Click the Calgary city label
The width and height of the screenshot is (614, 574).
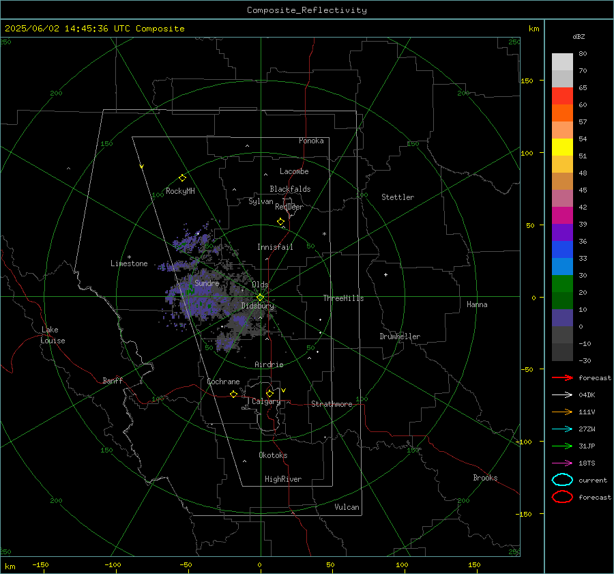[266, 401]
